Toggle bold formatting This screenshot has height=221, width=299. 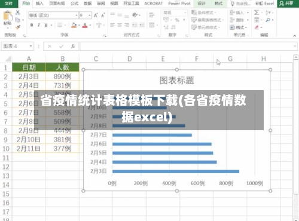32,25
